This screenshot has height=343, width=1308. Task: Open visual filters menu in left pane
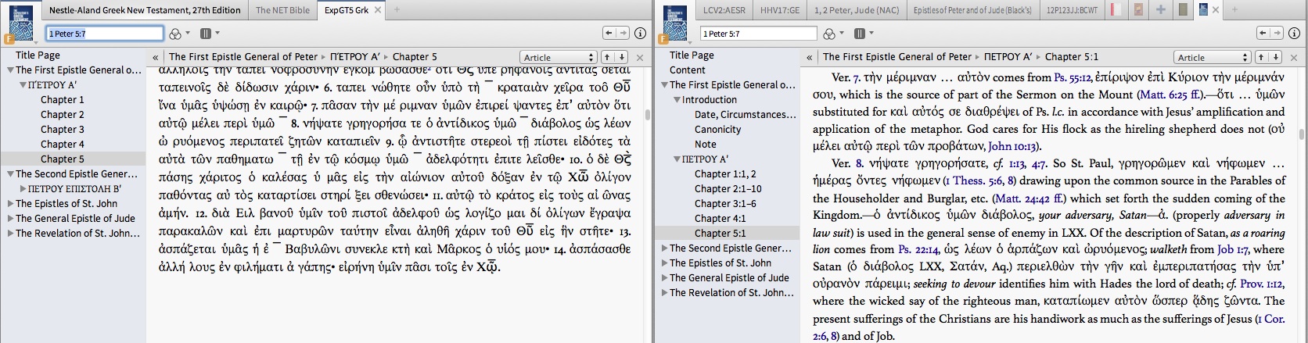[x=178, y=34]
